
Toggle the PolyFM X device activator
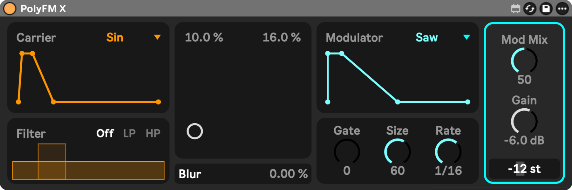pyautogui.click(x=10, y=9)
